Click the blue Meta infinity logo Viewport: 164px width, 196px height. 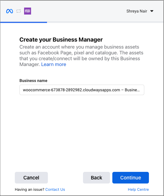[10, 11]
